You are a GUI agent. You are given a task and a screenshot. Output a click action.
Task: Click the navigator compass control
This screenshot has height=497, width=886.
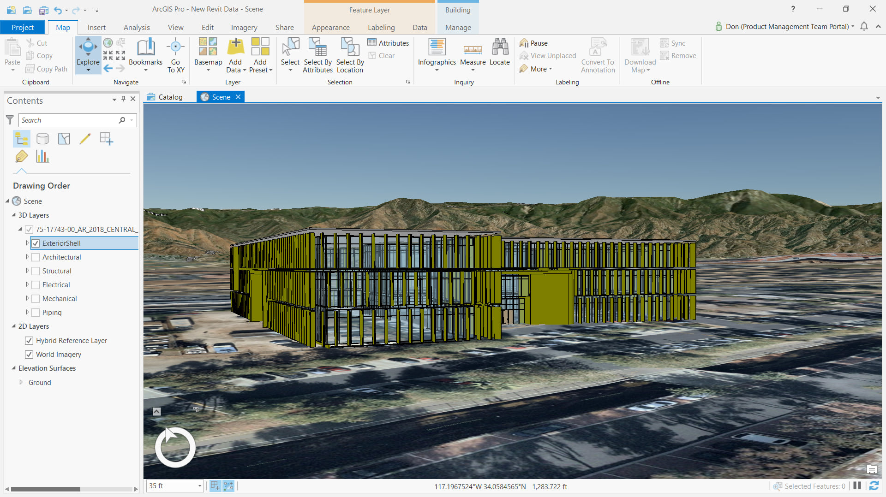175,447
